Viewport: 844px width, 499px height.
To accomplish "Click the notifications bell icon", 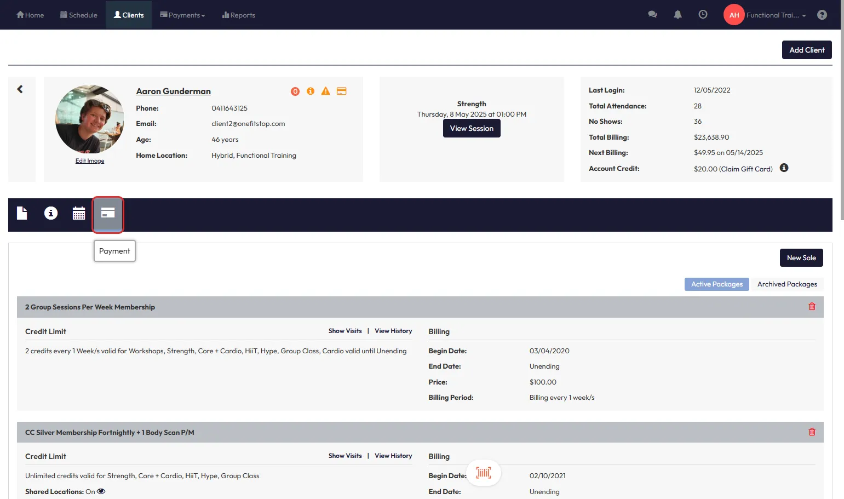I will (x=678, y=15).
